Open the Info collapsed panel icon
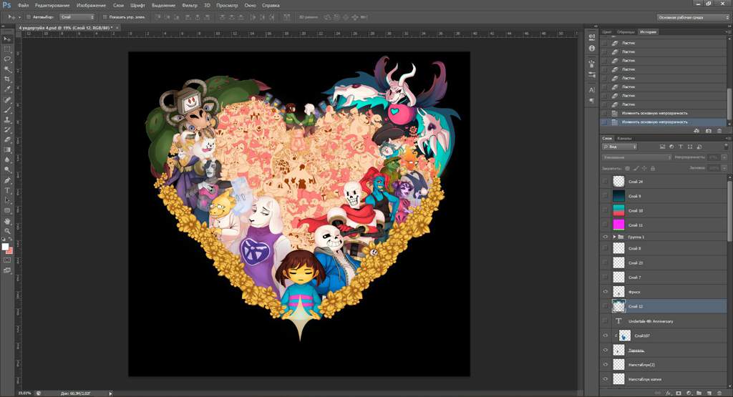The width and height of the screenshot is (733, 397). click(x=592, y=48)
